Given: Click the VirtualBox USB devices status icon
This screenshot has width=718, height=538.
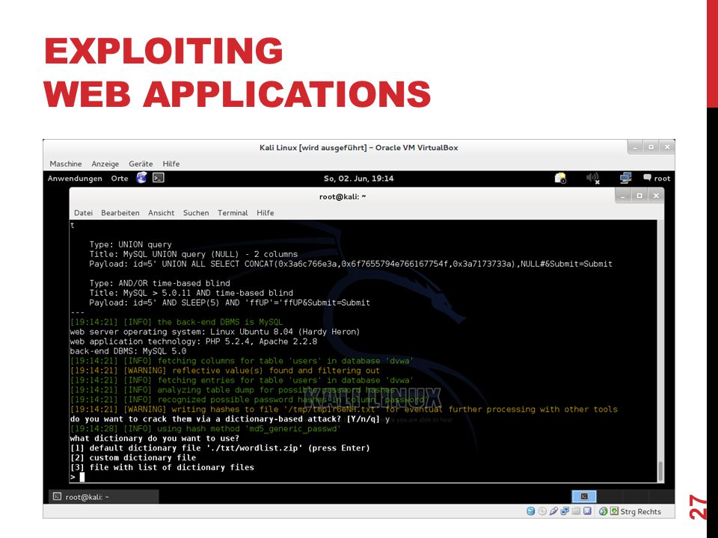Looking at the screenshot, I should pos(553,511).
